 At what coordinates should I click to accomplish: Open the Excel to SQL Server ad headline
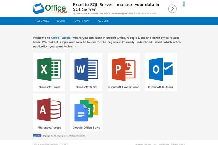(x=116, y=7)
